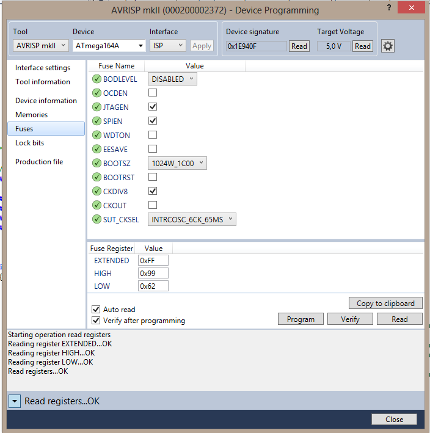
Task: Click the Fuse Register column header
Action: [x=112, y=248]
